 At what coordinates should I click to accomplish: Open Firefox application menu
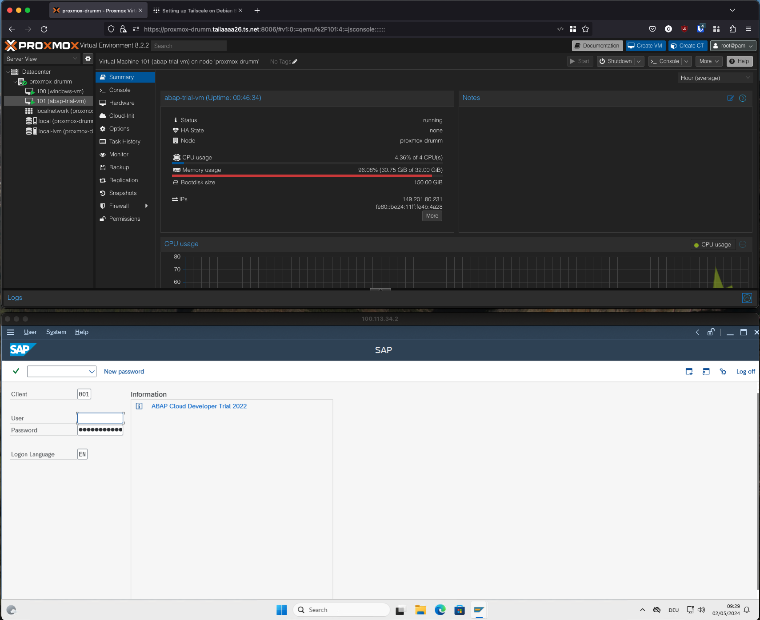[x=748, y=29]
